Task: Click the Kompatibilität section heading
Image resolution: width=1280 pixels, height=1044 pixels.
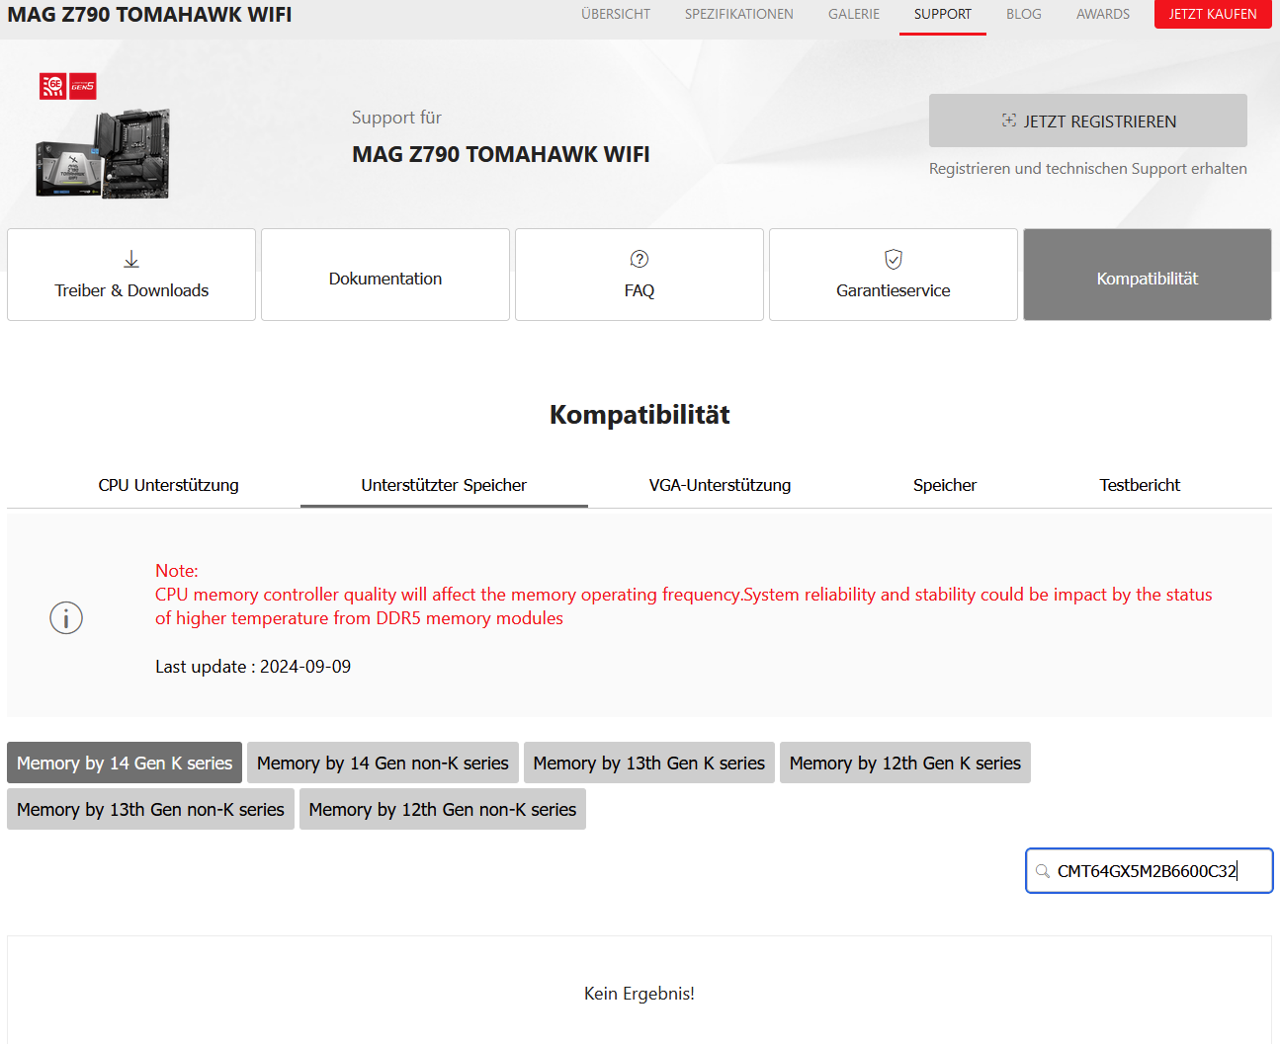Action: tap(640, 415)
